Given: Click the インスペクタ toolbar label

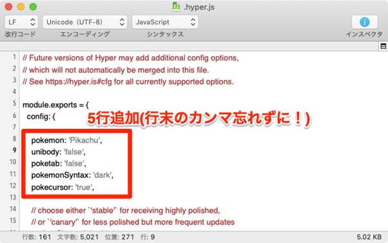Looking at the screenshot, I should [x=364, y=34].
